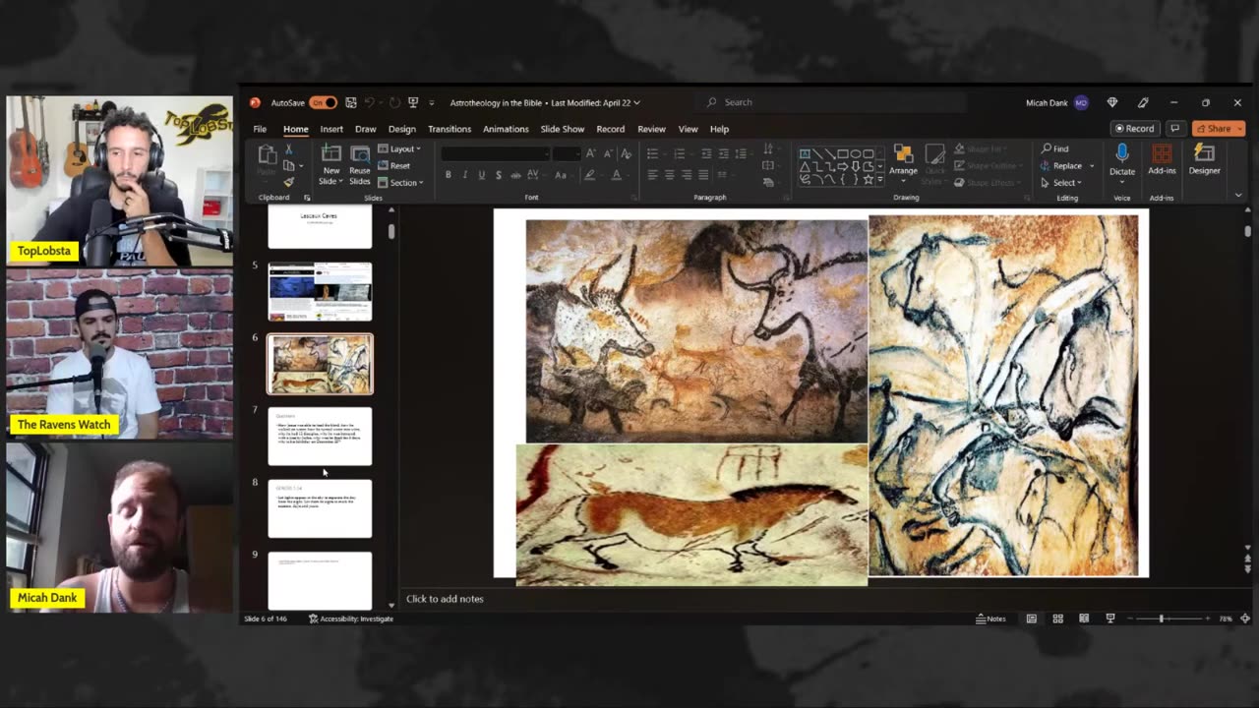The width and height of the screenshot is (1259, 708).
Task: Collapse the ribbon with chevron arrow
Action: pos(1238,196)
